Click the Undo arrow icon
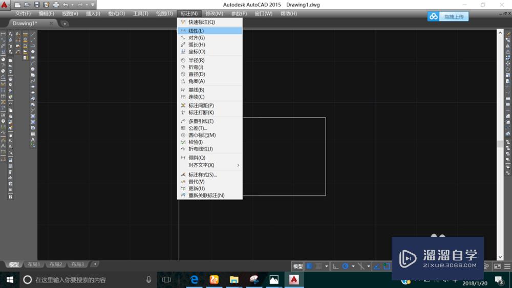The image size is (512, 288). click(66, 5)
